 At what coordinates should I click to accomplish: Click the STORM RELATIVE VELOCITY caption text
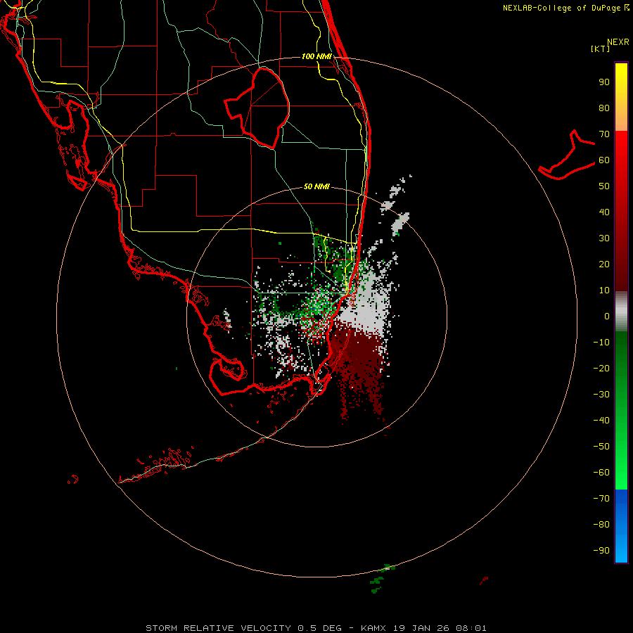(218, 628)
